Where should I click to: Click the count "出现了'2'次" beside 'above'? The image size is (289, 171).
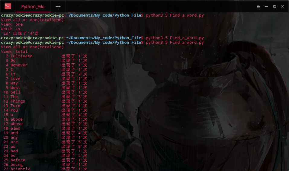coord(74,124)
